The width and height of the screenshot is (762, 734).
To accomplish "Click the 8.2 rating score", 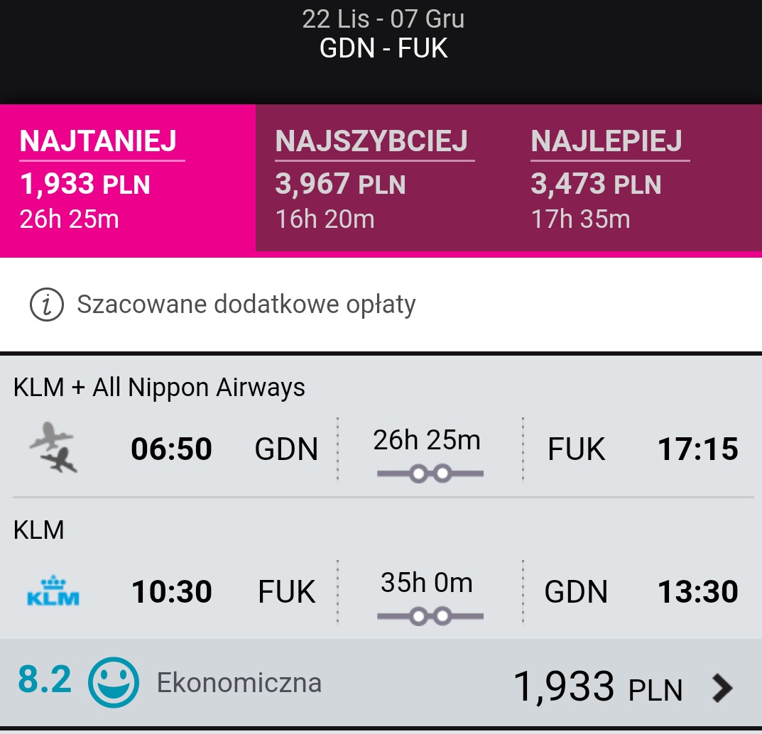I will click(45, 679).
